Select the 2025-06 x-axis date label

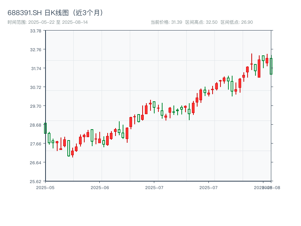100,187
